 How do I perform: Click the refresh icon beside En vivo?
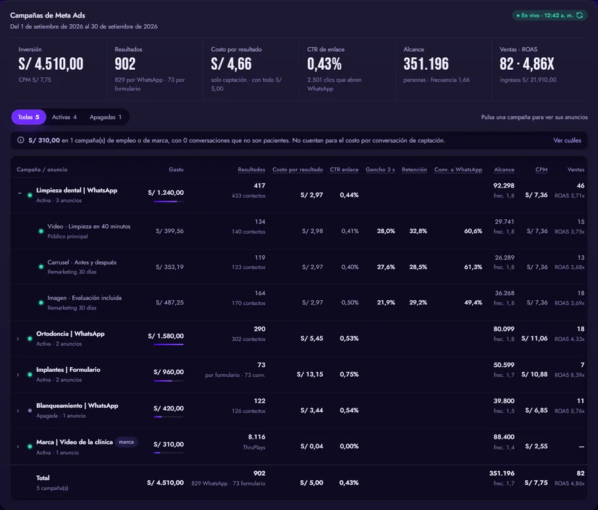pos(579,15)
